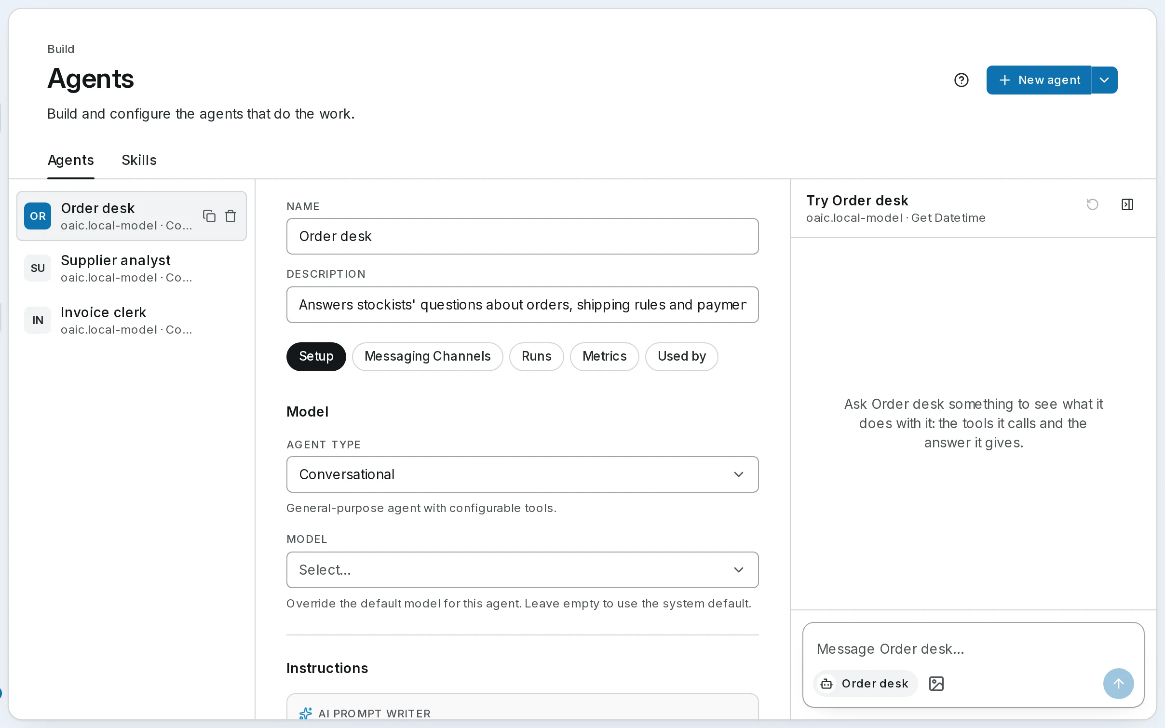The height and width of the screenshot is (728, 1165).
Task: Open the Runs tab
Action: (536, 356)
